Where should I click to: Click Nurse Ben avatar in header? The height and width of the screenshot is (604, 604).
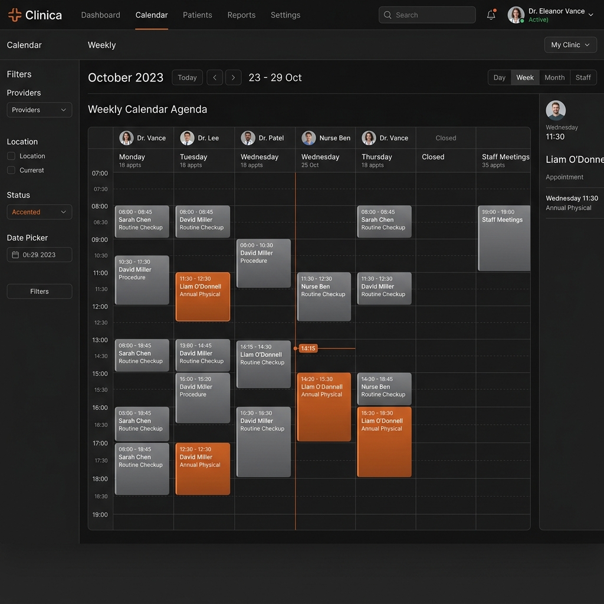pyautogui.click(x=308, y=138)
